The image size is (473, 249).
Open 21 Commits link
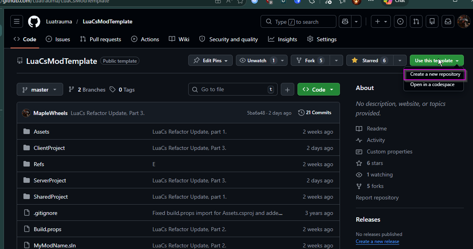pos(315,113)
